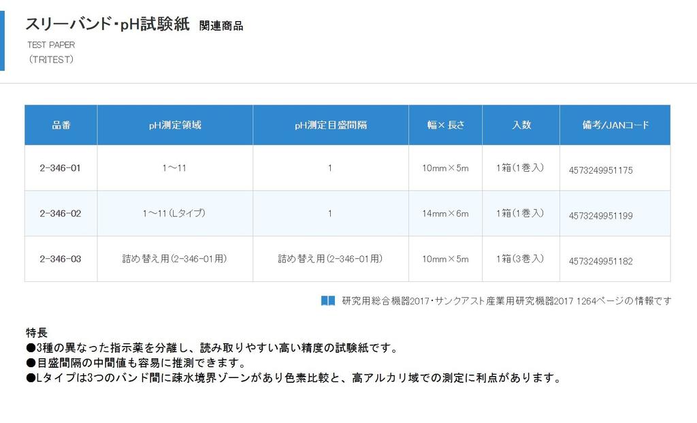Select product number 2-346-02

(x=61, y=213)
